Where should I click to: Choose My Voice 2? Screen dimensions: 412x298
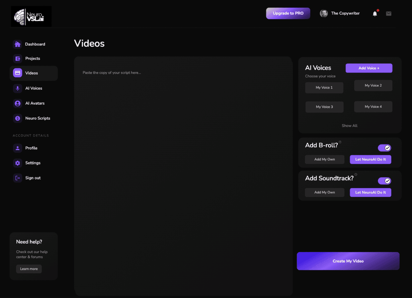373,86
